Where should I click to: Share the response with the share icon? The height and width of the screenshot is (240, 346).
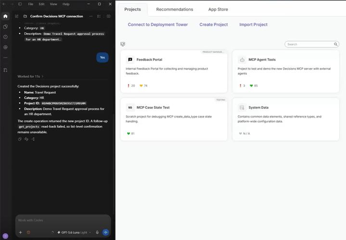pos(33,139)
